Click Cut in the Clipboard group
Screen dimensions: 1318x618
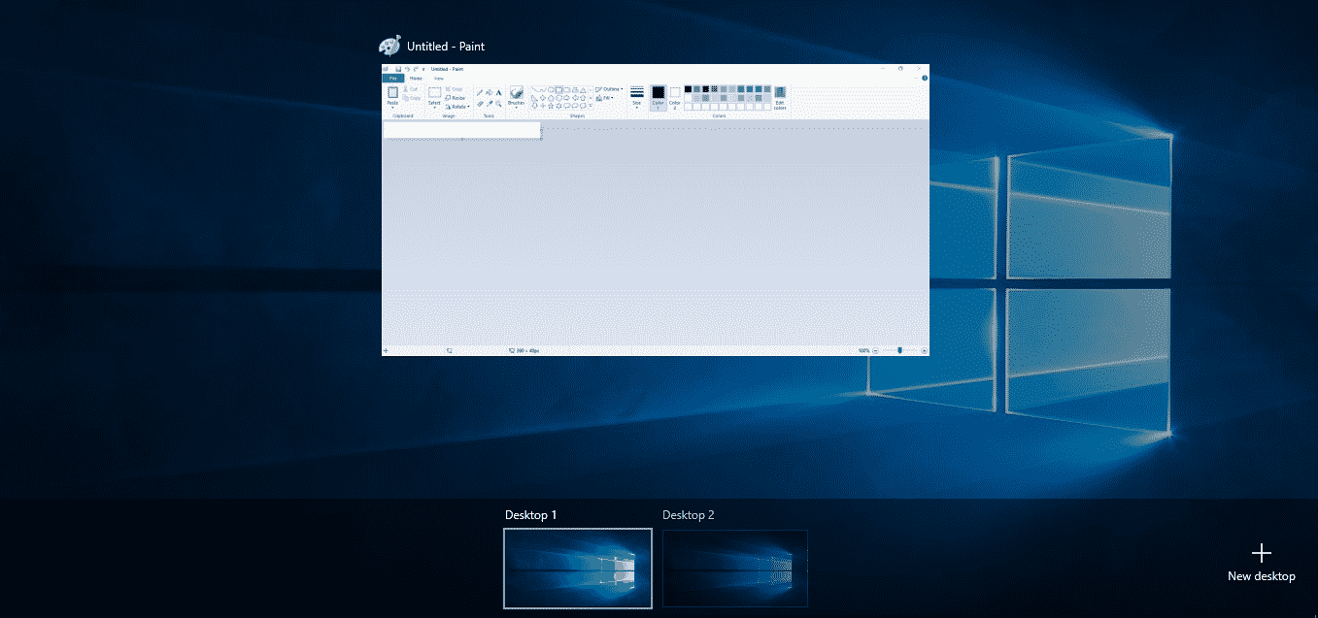tap(411, 89)
